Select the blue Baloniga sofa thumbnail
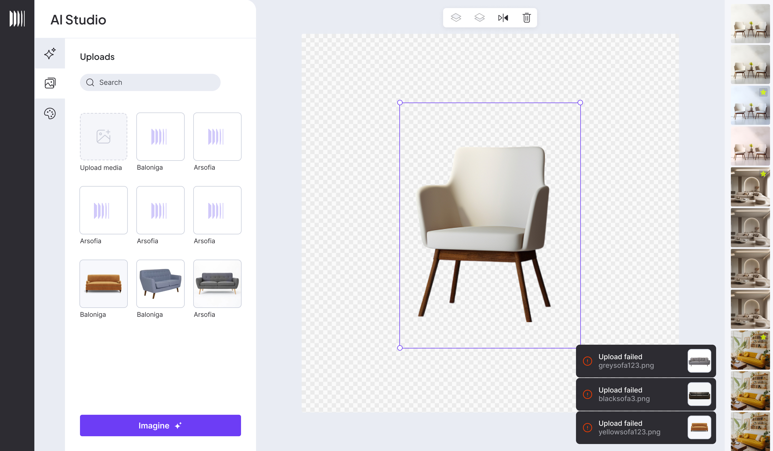The width and height of the screenshot is (773, 451). coord(160,283)
